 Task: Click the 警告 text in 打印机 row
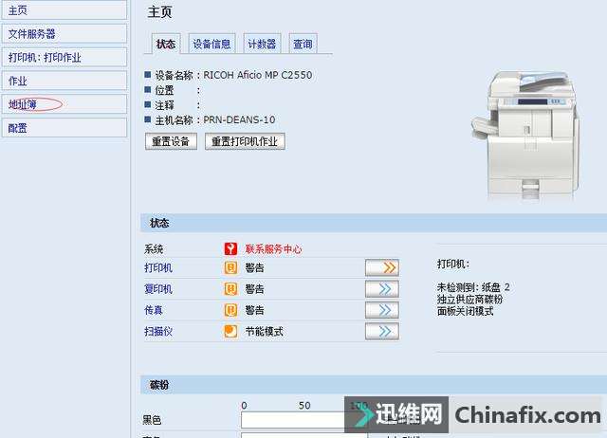pyautogui.click(x=255, y=267)
